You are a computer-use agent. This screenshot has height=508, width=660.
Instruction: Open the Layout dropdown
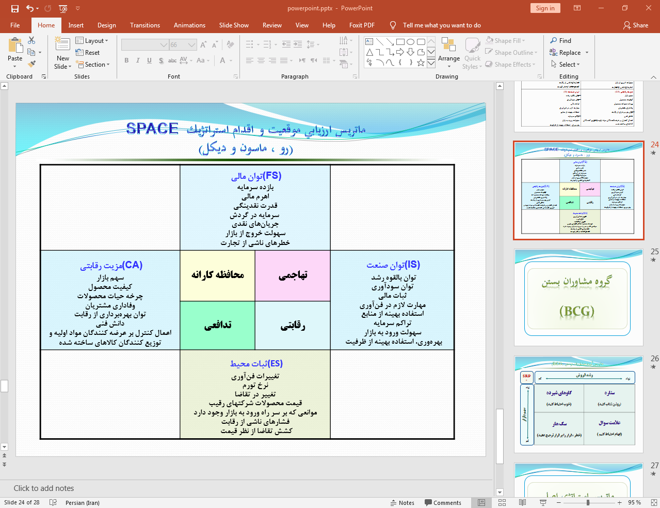(92, 40)
